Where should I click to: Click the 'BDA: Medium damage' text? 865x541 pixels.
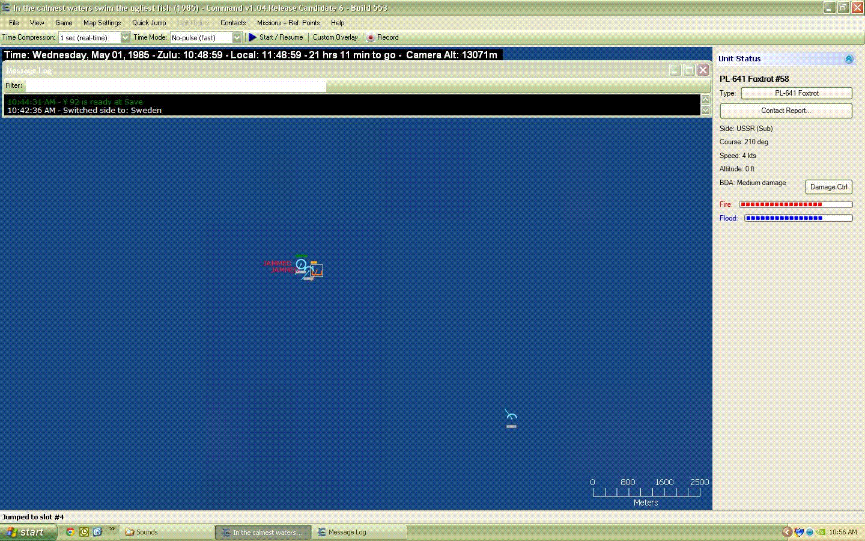point(753,183)
